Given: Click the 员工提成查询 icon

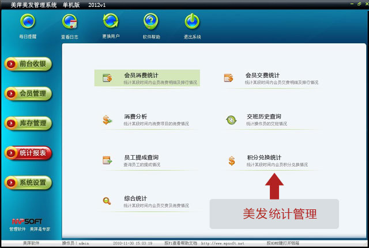Looking at the screenshot, I should pyautogui.click(x=107, y=160).
